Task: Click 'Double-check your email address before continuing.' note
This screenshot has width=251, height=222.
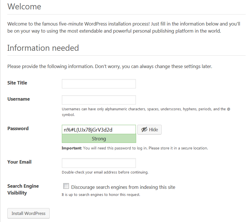Action: tap(105, 172)
